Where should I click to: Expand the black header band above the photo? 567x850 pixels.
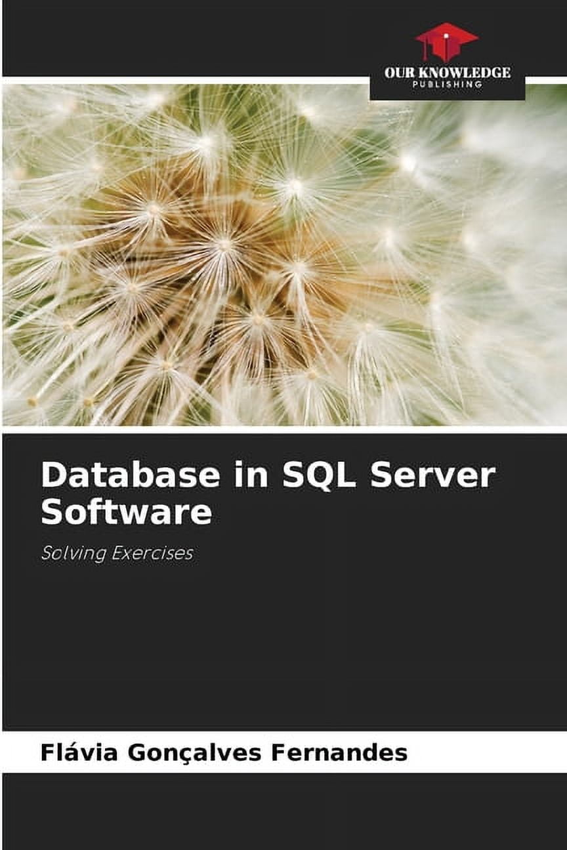(x=197, y=39)
